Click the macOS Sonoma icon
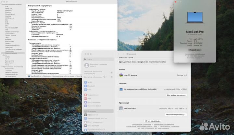Viewport: 234px width, 135px height. tap(121, 75)
